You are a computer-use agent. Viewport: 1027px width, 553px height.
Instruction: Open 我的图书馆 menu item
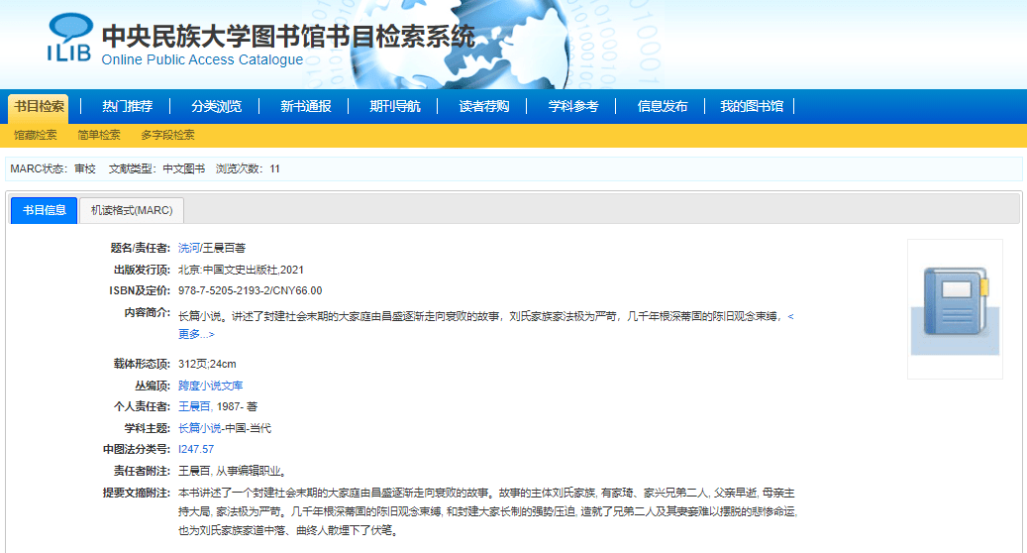coord(752,106)
